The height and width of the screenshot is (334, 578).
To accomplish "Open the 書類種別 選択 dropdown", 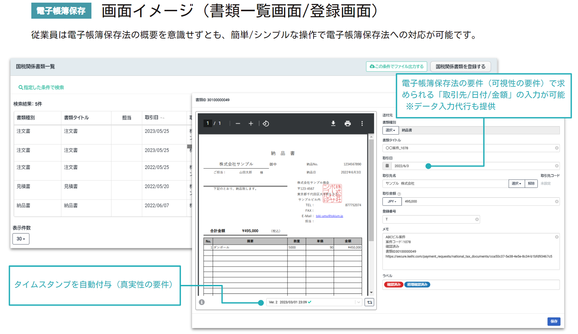I will (x=390, y=130).
